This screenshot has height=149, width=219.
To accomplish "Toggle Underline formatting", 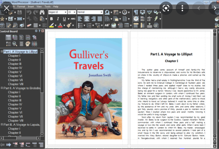I will (64, 19).
